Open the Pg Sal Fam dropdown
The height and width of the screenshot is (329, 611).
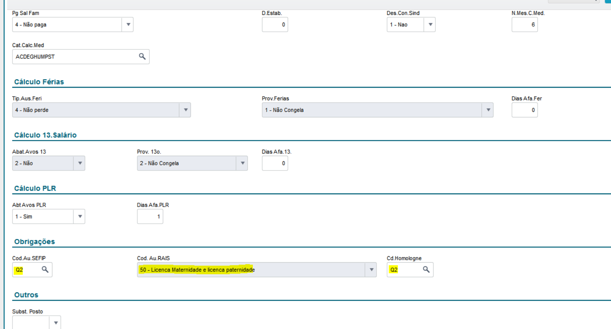tap(128, 25)
